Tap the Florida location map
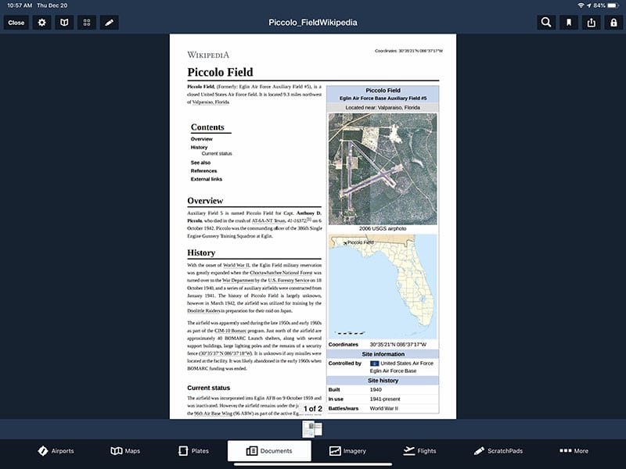The image size is (626, 469). click(383, 287)
